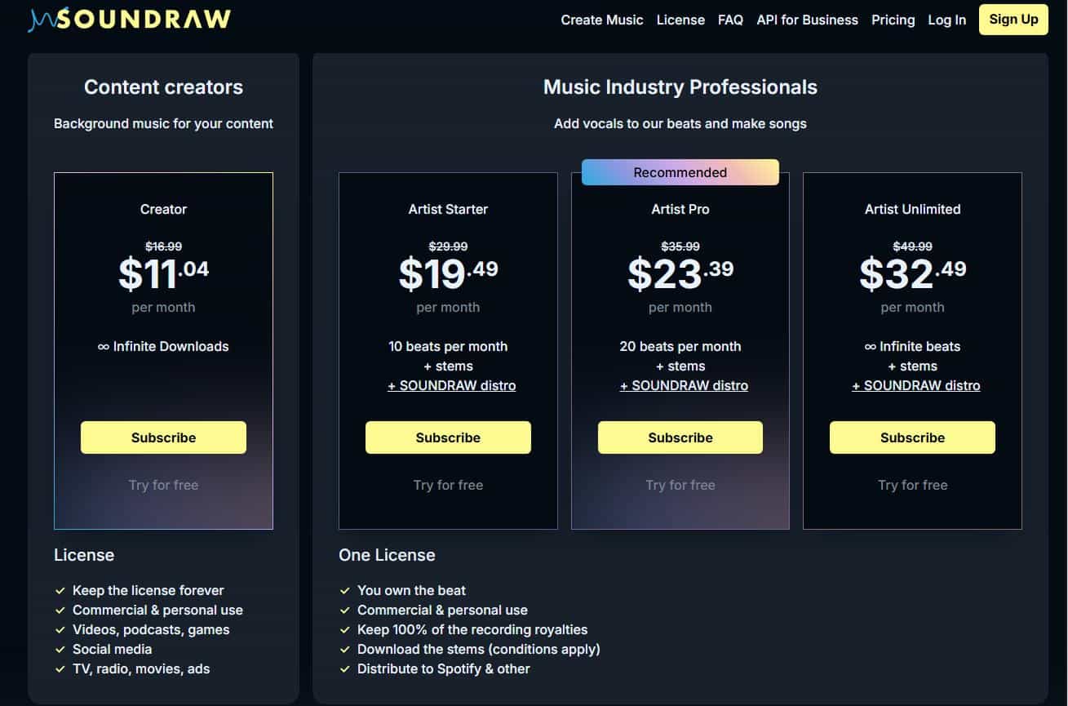Go to the License menu item
The image size is (1068, 706).
pyautogui.click(x=680, y=20)
